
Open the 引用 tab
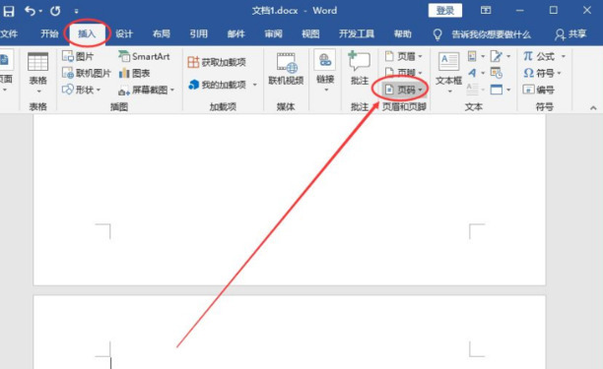[198, 33]
